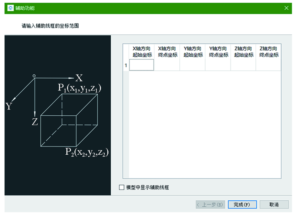This screenshot has width=297, height=214.
Task: Click the 辅助功能 title text
Action: click(25, 8)
